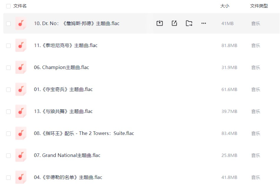The height and width of the screenshot is (187, 280).
Task: Click the 31.9MB size value
Action: [x=229, y=67]
